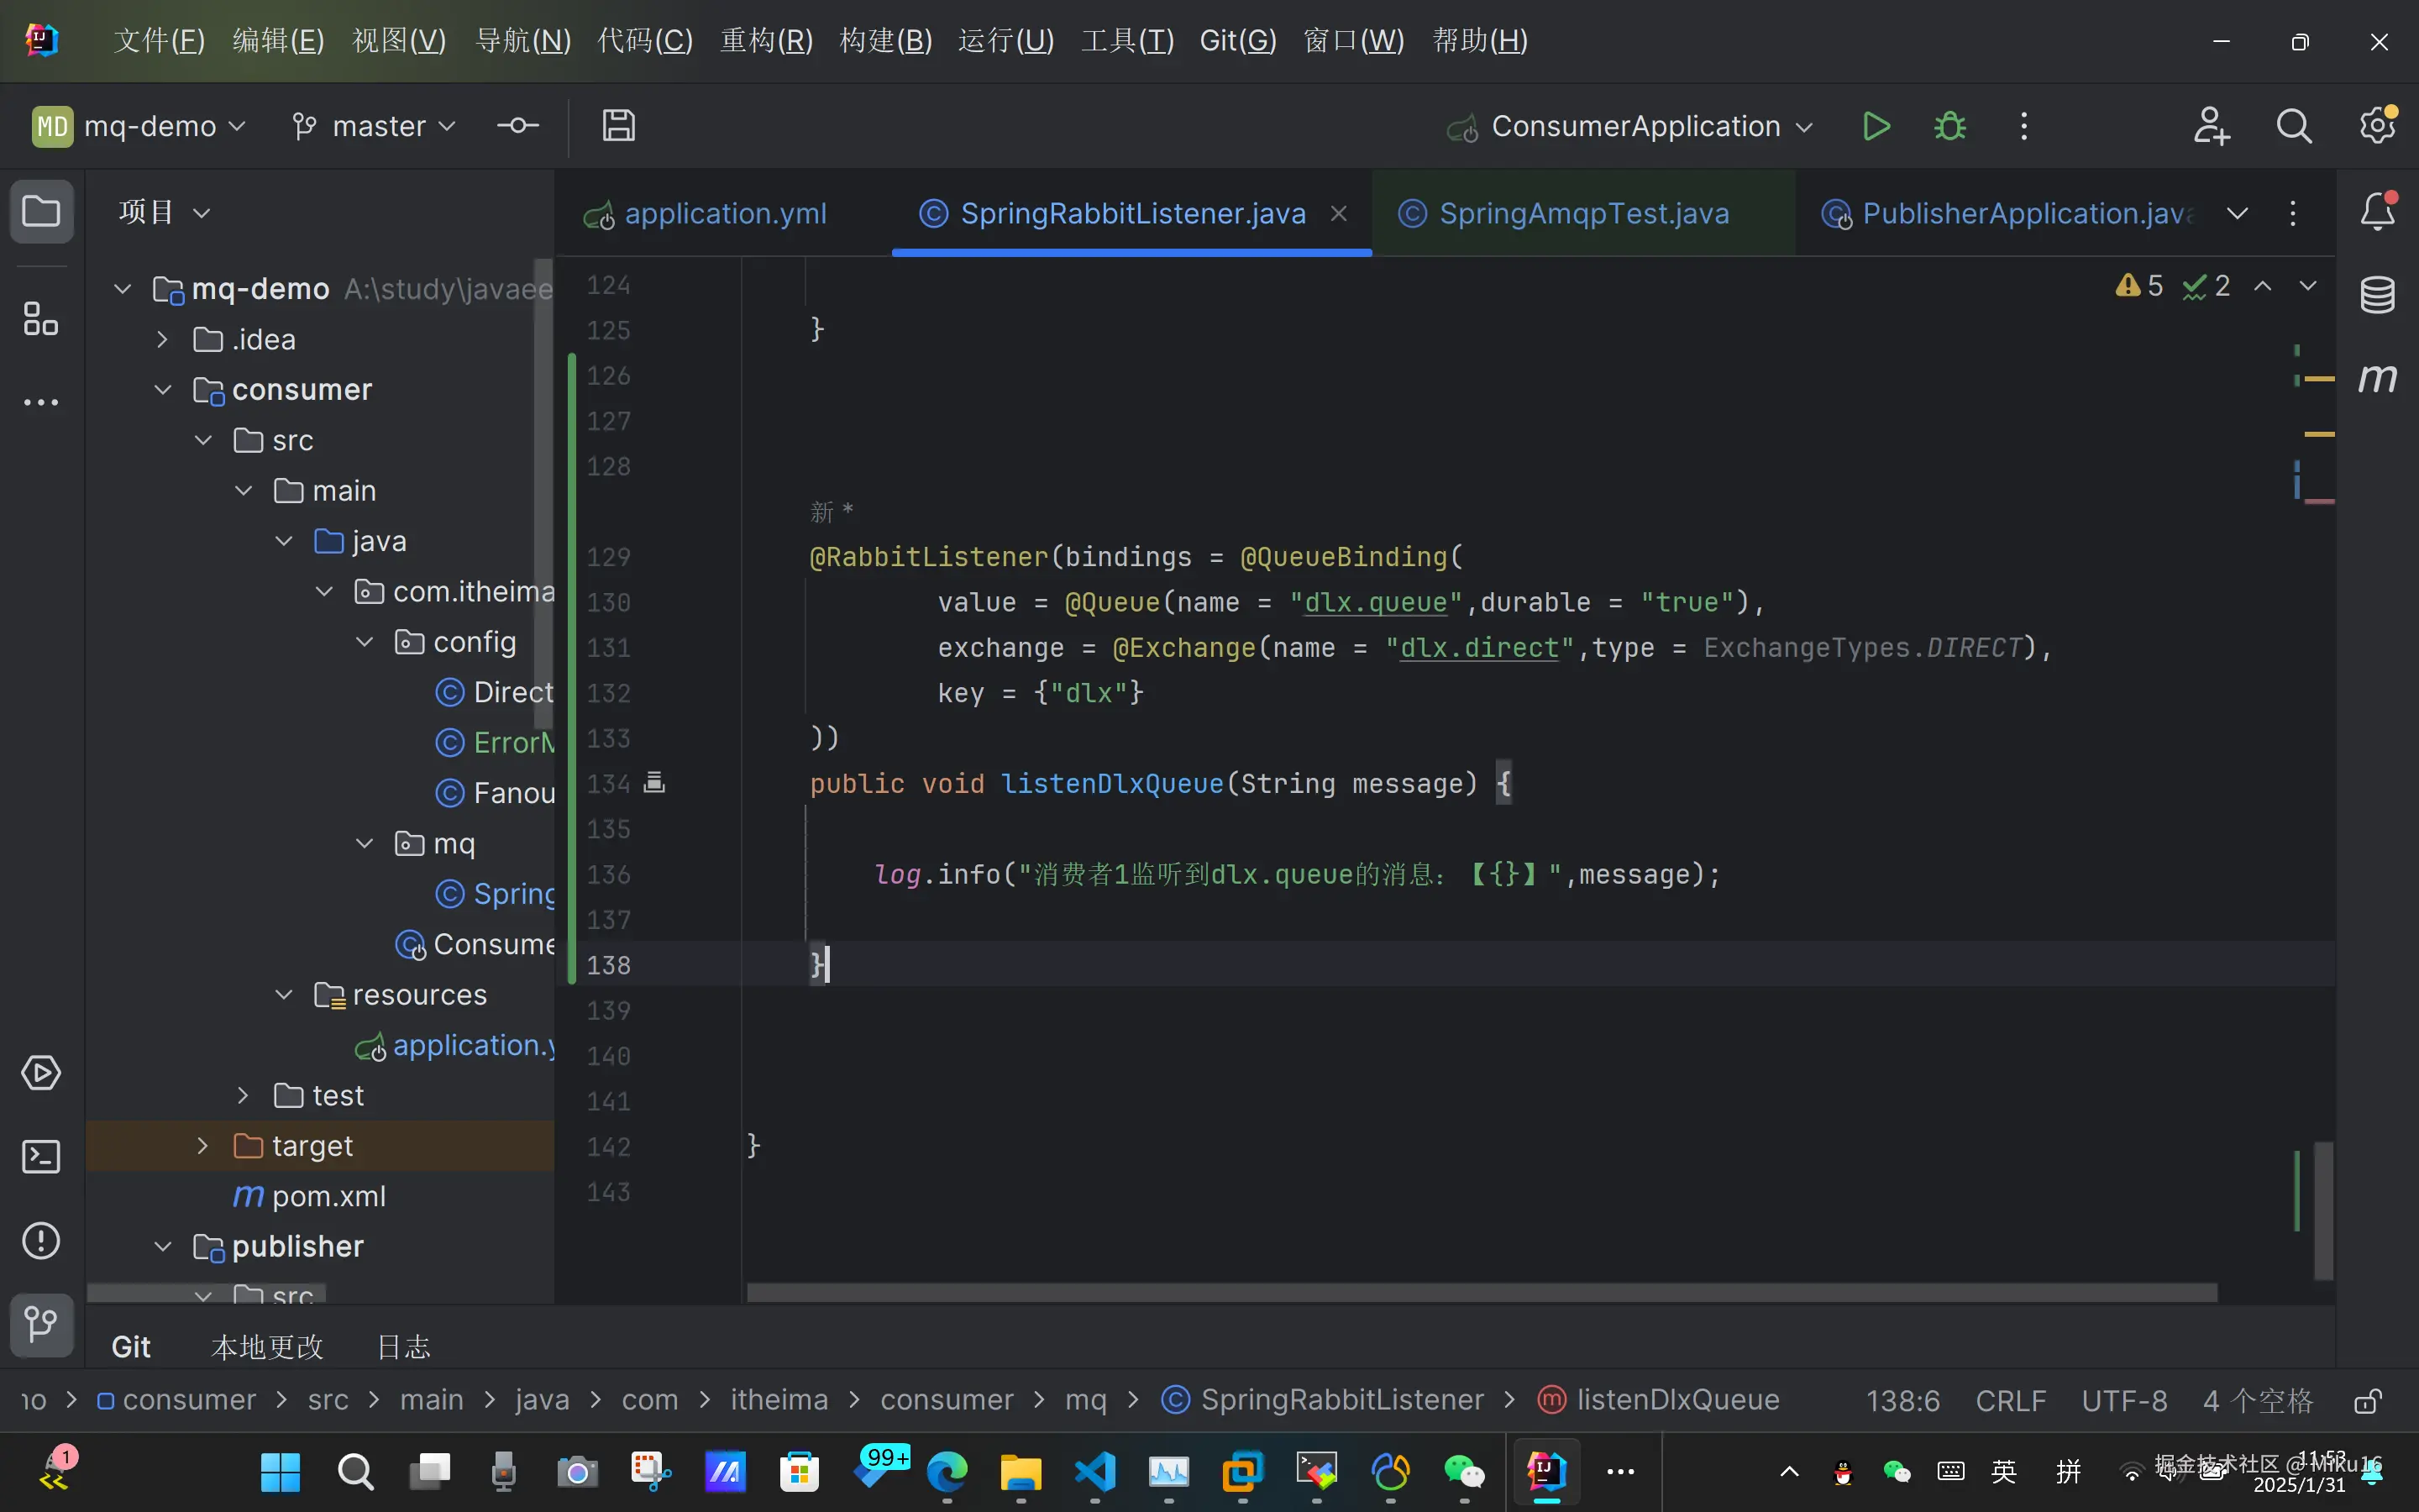Start debugging with the bug icon
The width and height of the screenshot is (2419, 1512).
click(x=1949, y=126)
